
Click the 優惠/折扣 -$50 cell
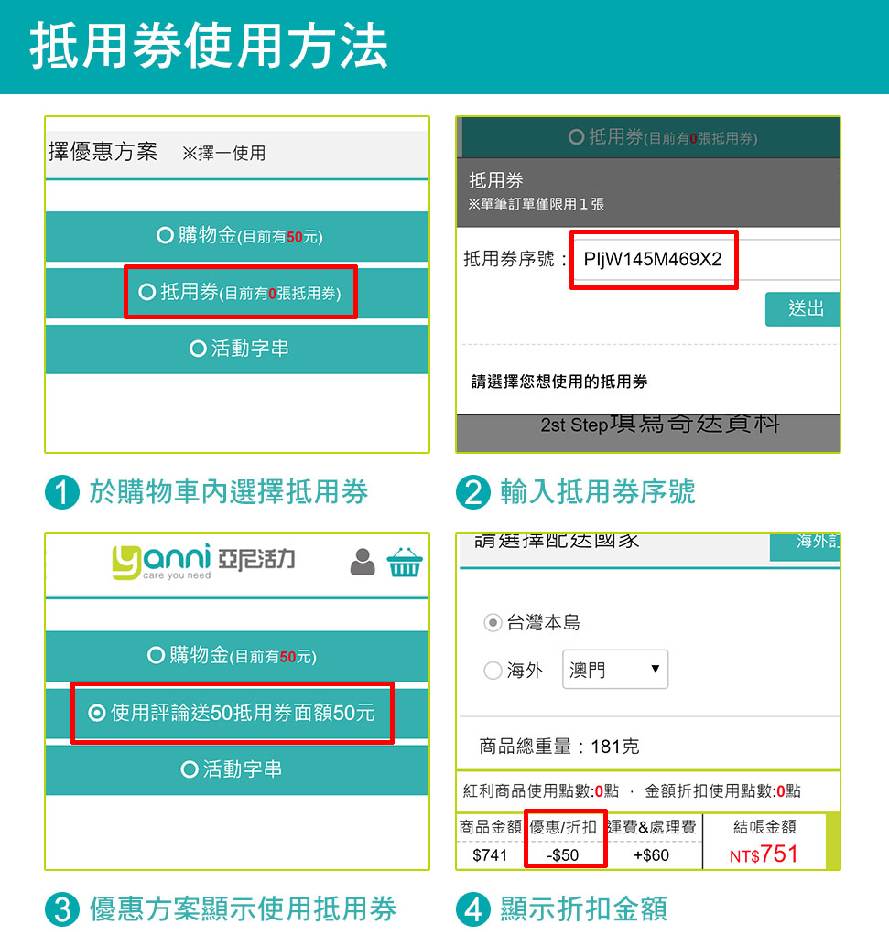565,839
